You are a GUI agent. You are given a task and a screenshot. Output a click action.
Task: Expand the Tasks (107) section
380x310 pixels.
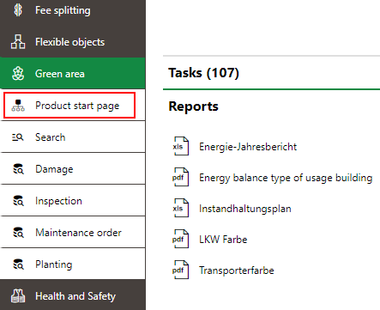point(203,73)
